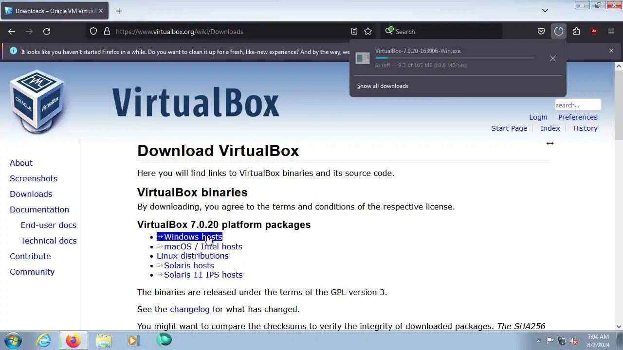Go to Start Page tab
The width and height of the screenshot is (623, 350).
pos(509,128)
